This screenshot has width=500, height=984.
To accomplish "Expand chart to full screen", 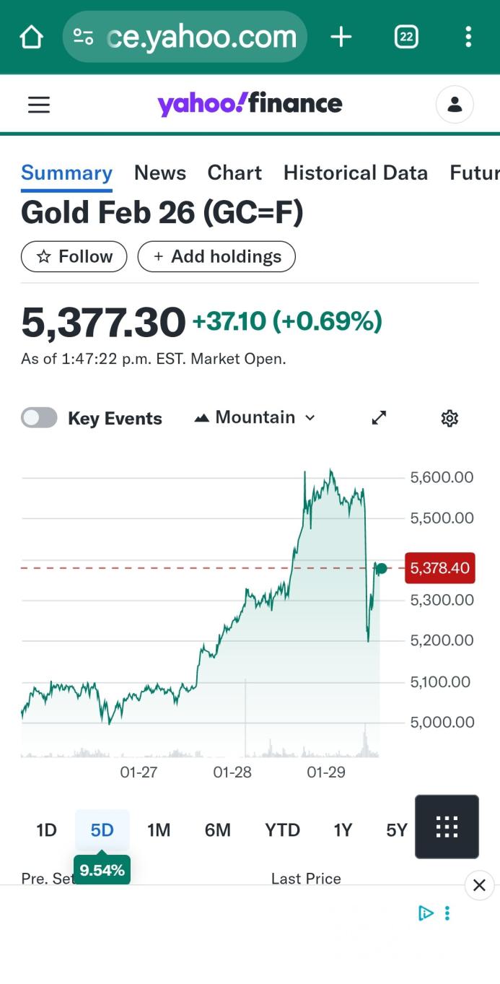I will click(x=379, y=418).
